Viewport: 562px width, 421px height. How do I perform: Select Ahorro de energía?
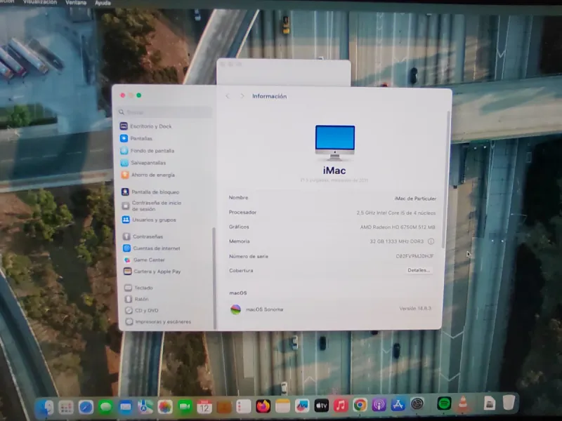148,175
